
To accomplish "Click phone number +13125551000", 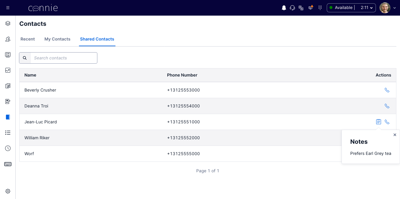I will pos(183,122).
